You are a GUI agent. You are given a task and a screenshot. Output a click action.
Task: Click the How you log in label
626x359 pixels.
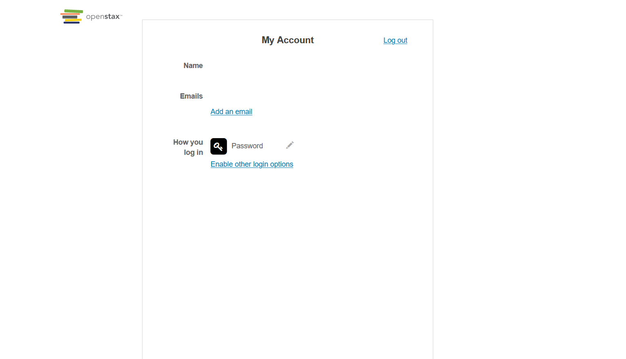[188, 147]
